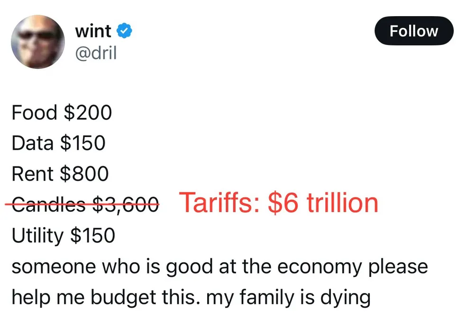This screenshot has height=330, width=474.
Task: Click the Rent $800 line
Action: pyautogui.click(x=60, y=174)
